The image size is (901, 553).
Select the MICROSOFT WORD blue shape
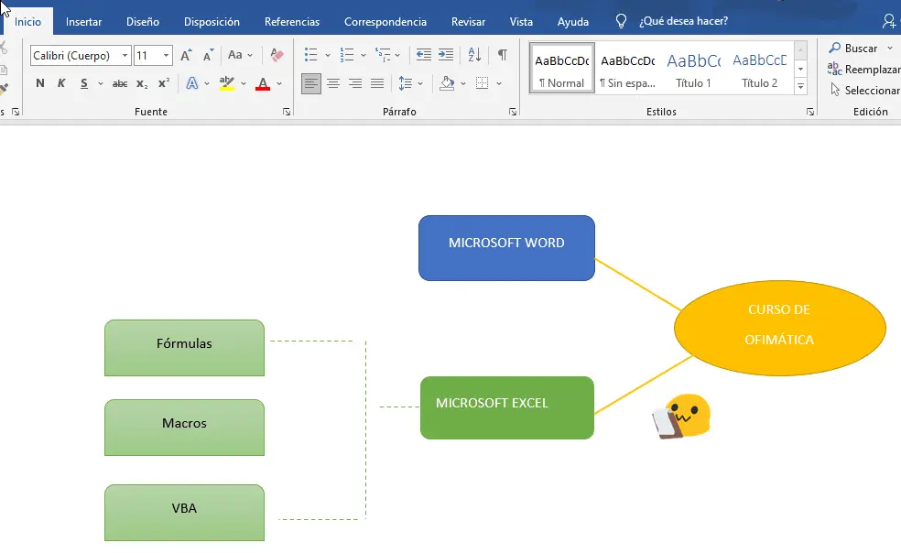pyautogui.click(x=506, y=248)
